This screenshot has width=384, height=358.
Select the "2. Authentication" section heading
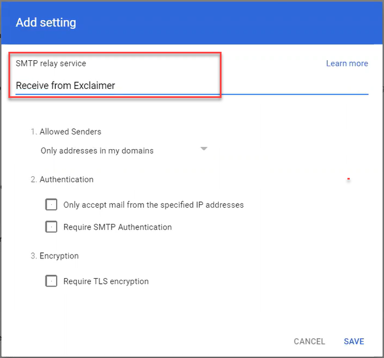point(62,180)
